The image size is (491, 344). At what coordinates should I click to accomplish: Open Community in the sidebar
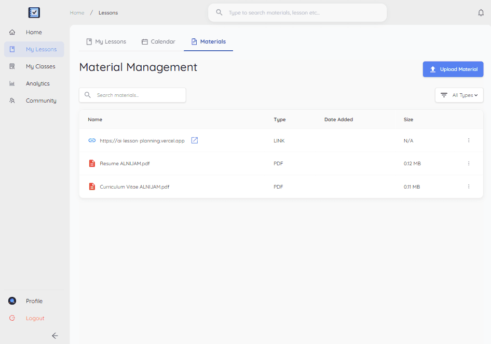40,101
